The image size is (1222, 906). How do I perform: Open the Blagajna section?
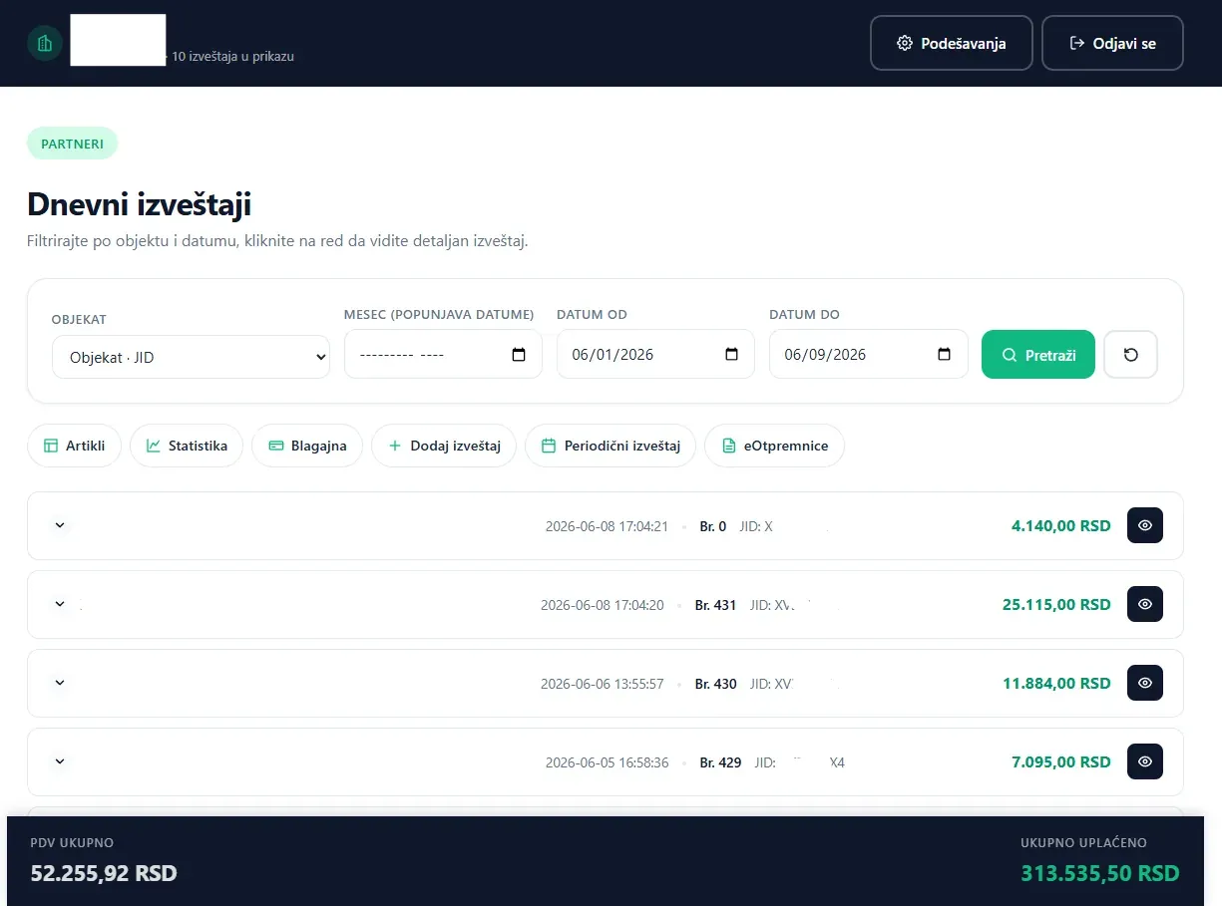(307, 446)
